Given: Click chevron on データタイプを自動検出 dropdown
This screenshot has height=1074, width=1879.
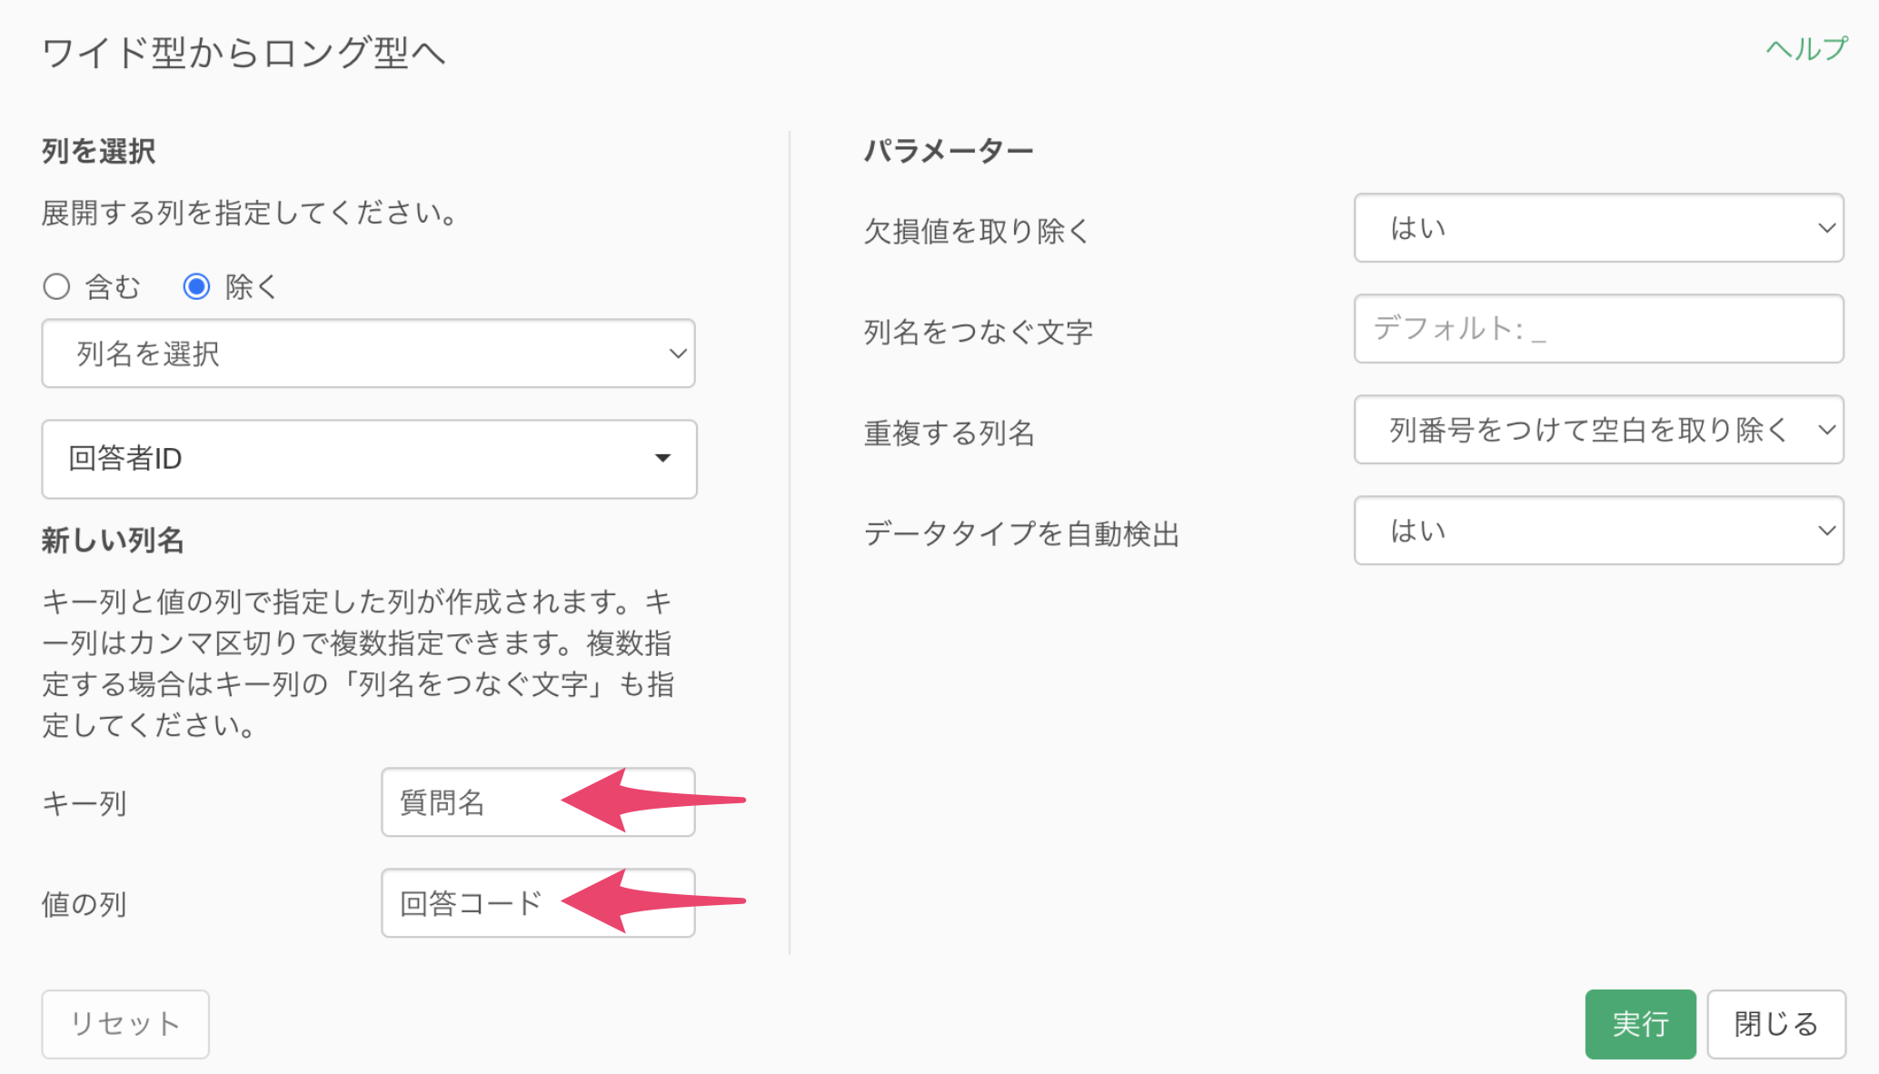Looking at the screenshot, I should tap(1826, 531).
